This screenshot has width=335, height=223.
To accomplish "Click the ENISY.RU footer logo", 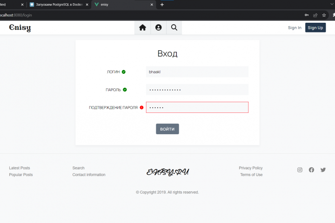I will [x=167, y=172].
